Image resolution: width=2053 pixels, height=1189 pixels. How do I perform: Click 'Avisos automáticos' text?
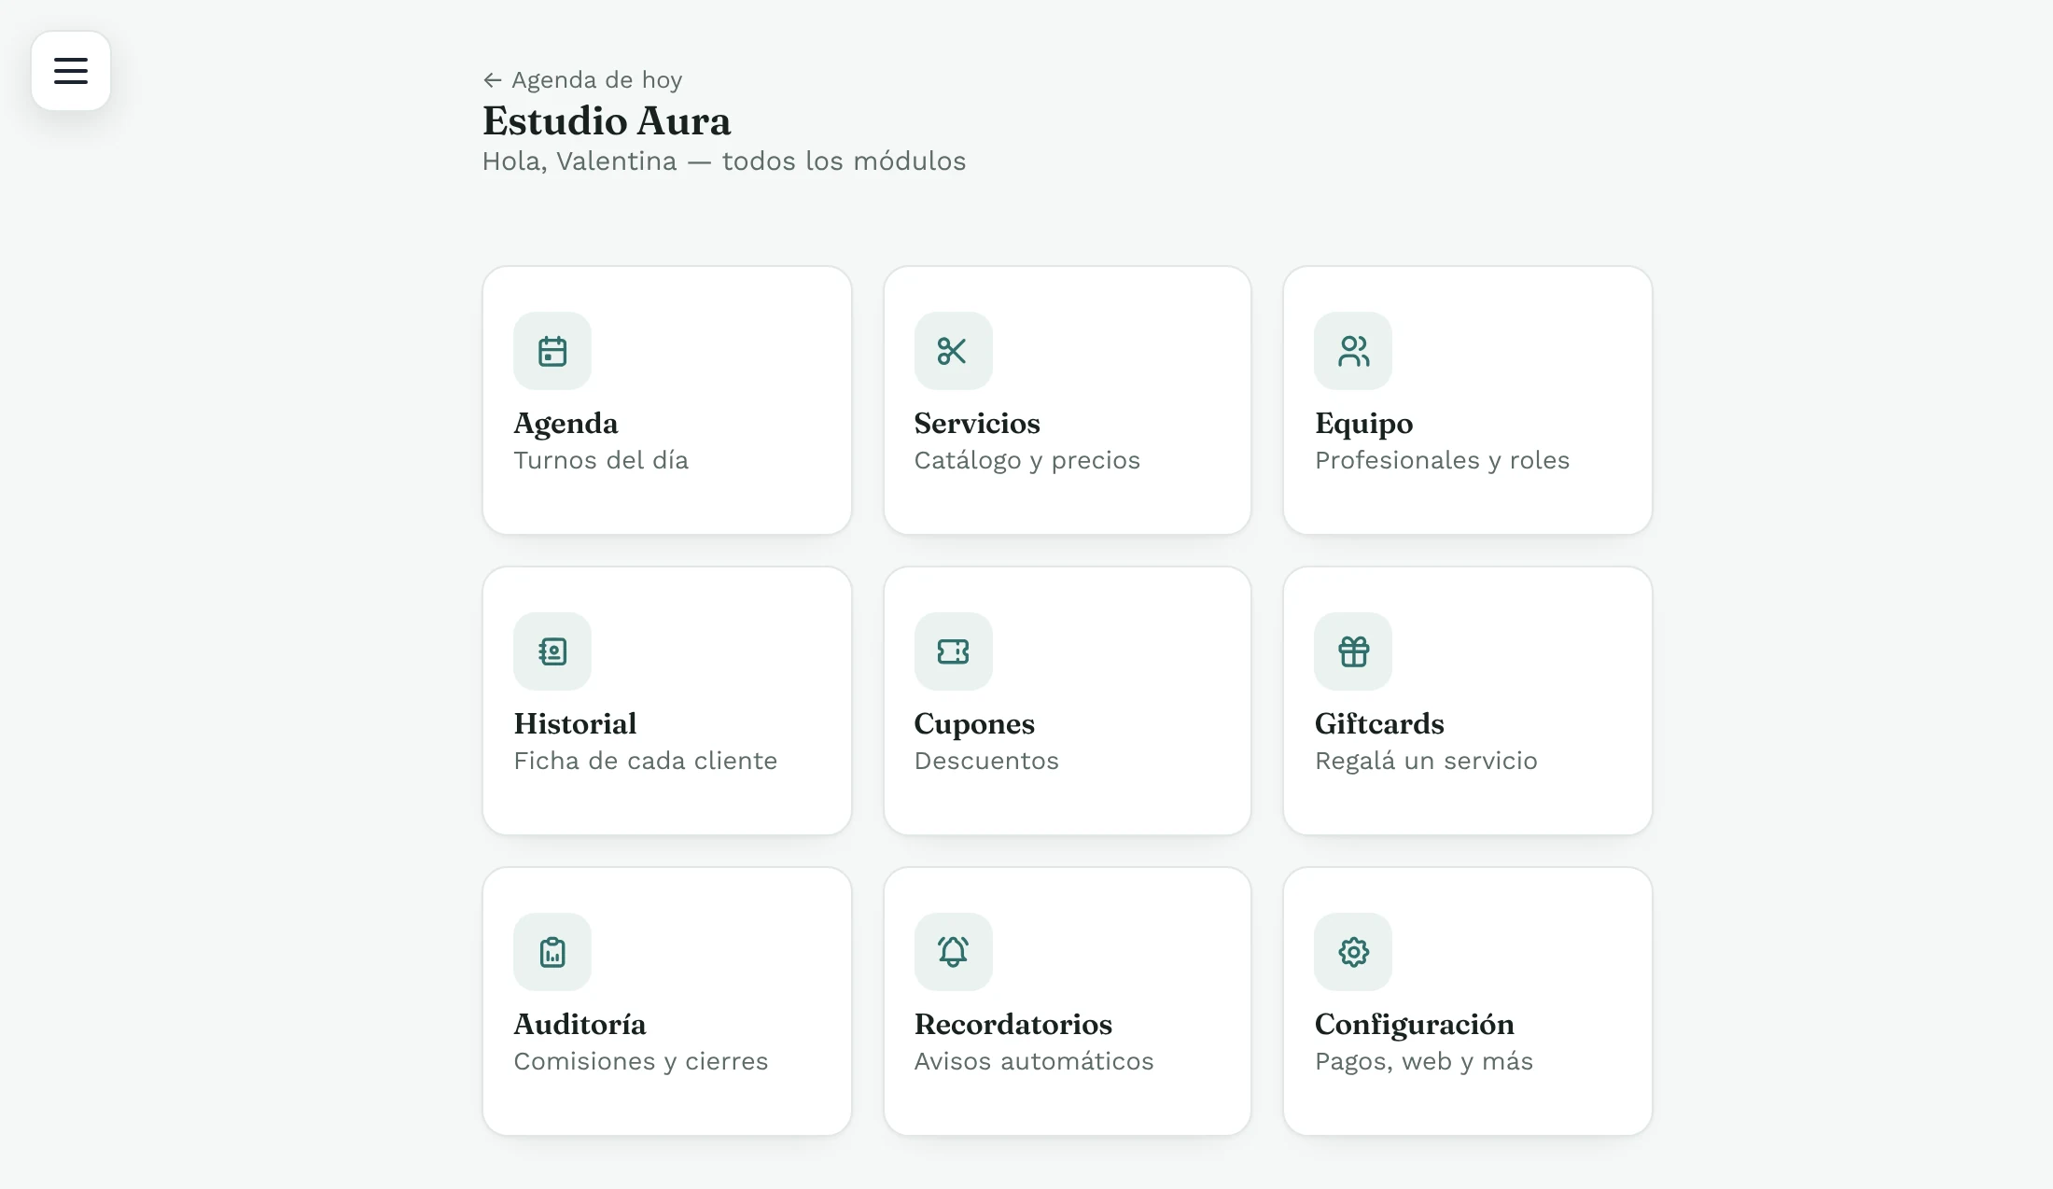point(1034,1061)
